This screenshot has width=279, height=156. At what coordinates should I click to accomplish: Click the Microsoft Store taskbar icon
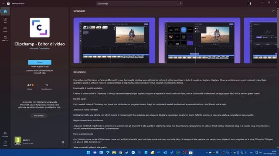point(191,153)
